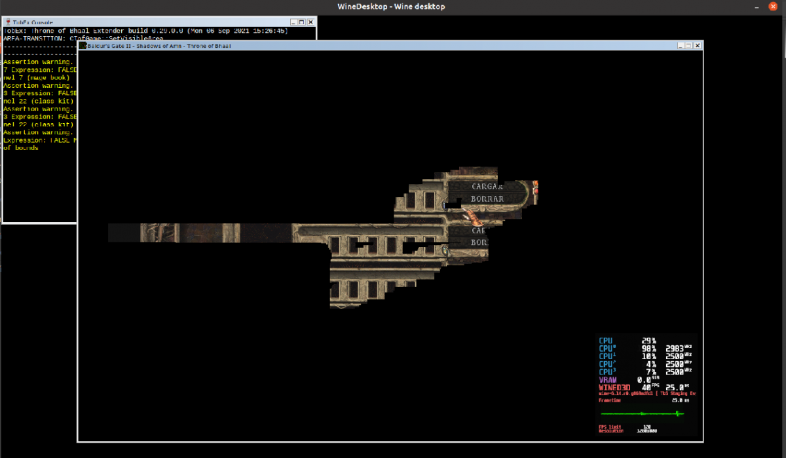
Task: Close the Baldur's Gate II game window
Action: click(698, 46)
